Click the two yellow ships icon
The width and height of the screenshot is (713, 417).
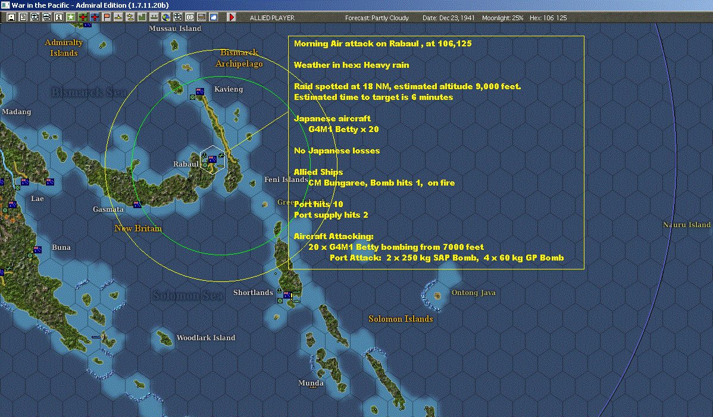pos(130,17)
